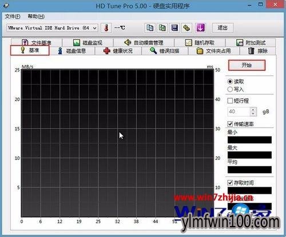Copy text results to clipboard icon

(x=150, y=28)
